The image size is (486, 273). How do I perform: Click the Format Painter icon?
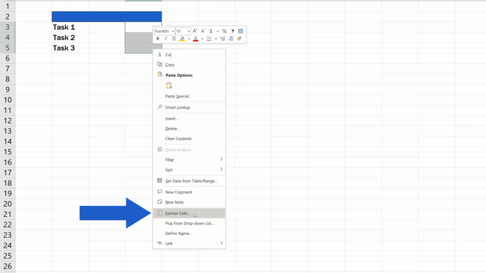(x=239, y=39)
